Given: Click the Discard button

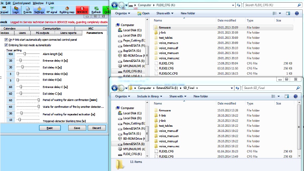Looking at the screenshot, I should (x=97, y=128).
